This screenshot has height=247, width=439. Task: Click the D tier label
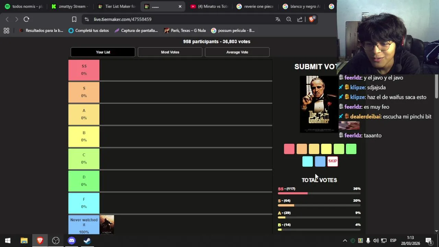pyautogui.click(x=84, y=181)
